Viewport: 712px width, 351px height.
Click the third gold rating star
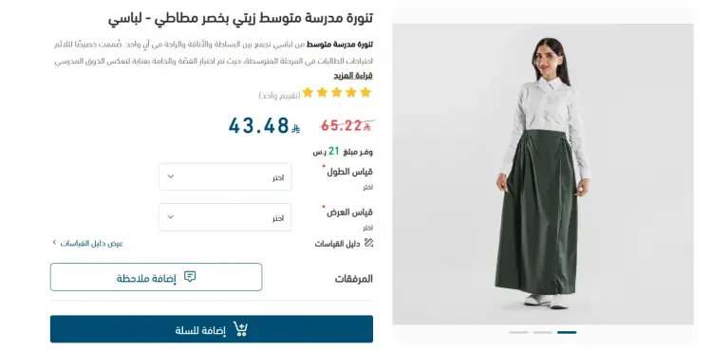click(x=336, y=93)
